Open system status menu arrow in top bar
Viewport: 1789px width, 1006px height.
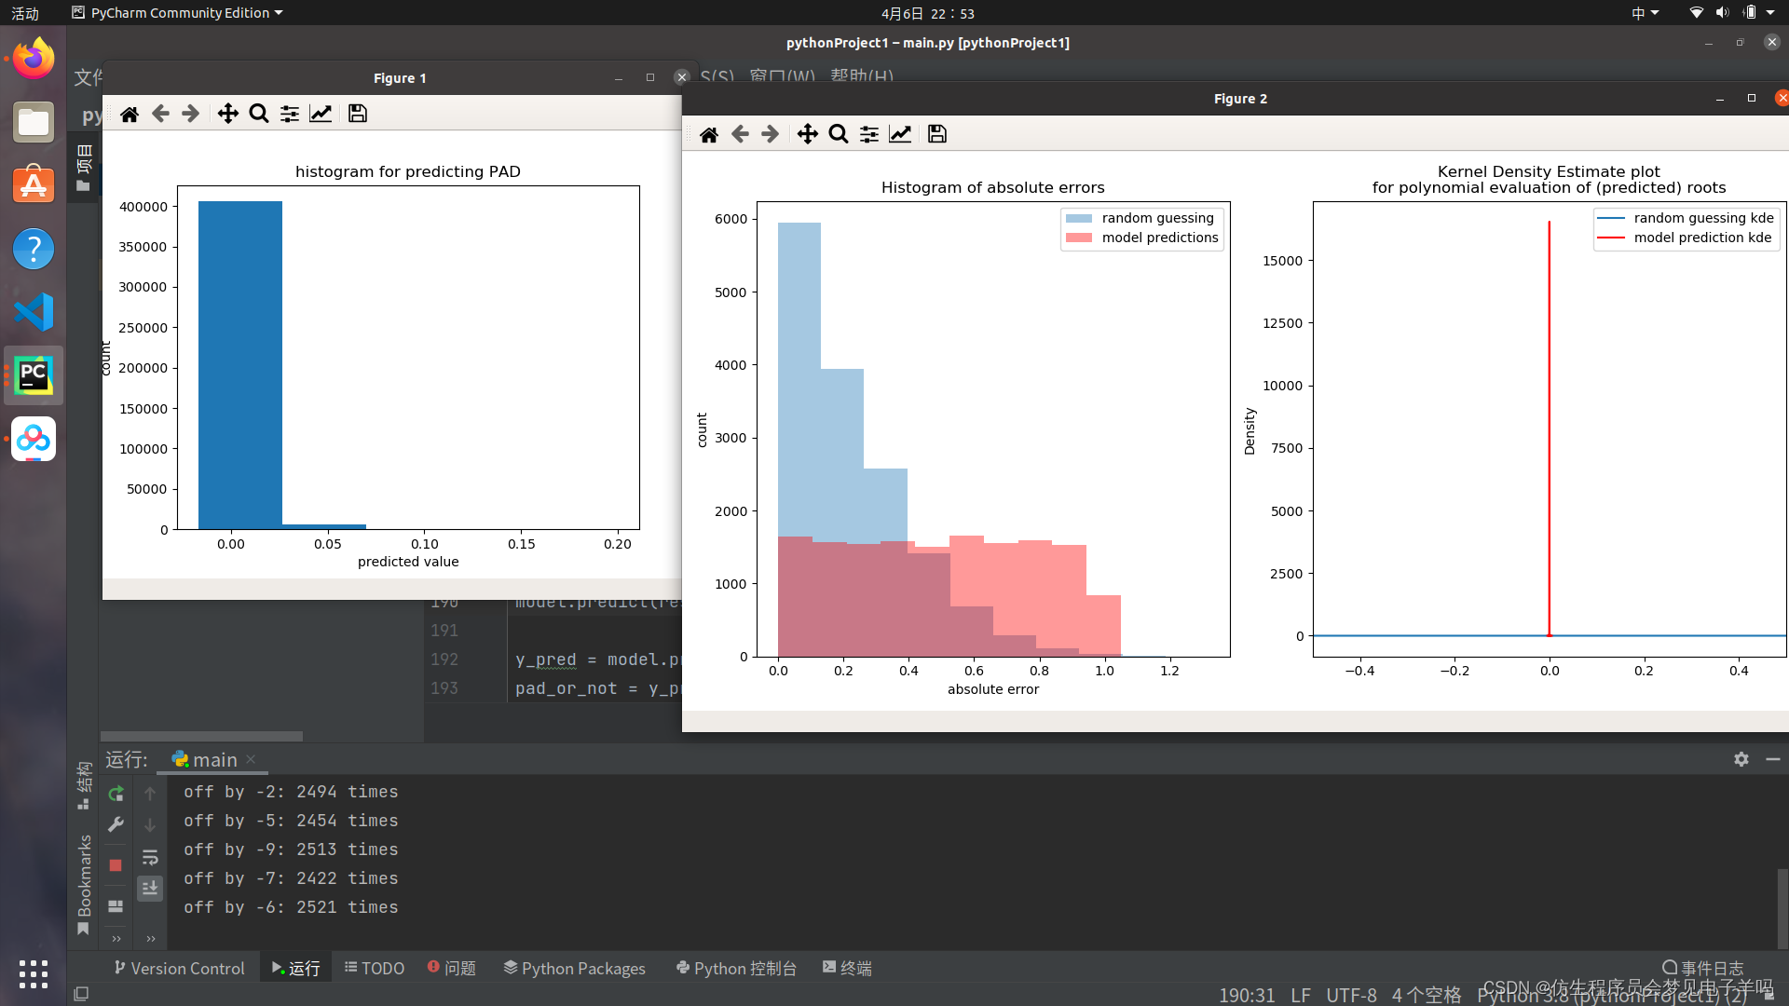[1770, 13]
